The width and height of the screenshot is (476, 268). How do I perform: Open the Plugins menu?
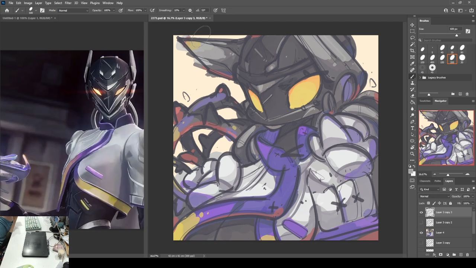pyautogui.click(x=95, y=3)
